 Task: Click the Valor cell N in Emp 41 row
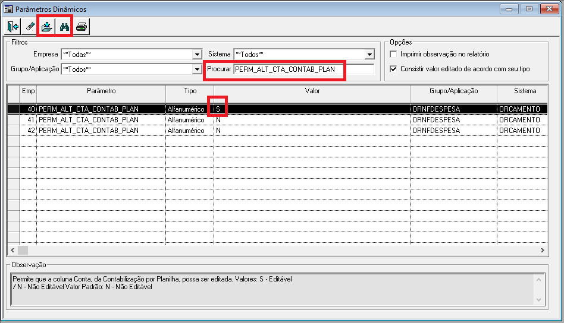[312, 120]
